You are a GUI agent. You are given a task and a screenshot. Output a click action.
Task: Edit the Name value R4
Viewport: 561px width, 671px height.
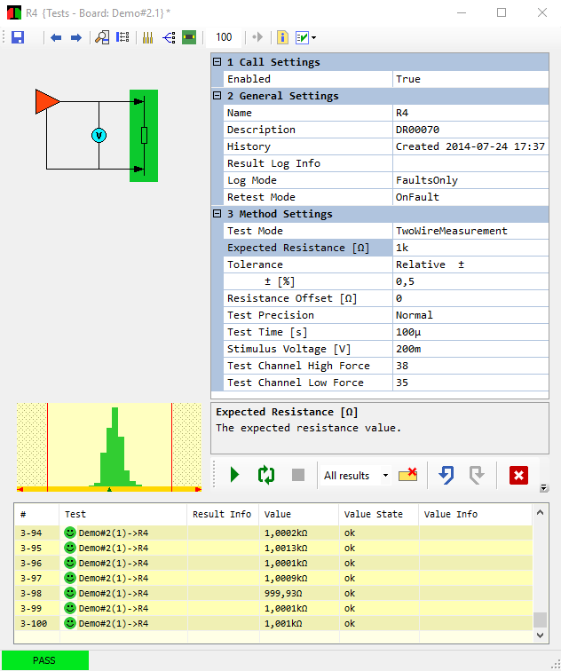pos(470,113)
